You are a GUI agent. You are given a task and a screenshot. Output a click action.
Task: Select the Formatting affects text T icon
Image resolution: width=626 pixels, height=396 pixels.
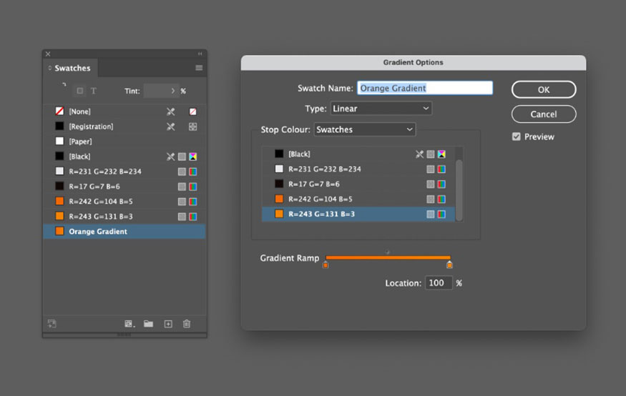tap(94, 91)
